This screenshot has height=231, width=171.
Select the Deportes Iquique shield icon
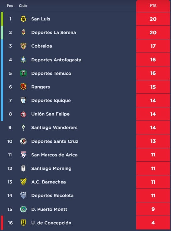click(23, 100)
